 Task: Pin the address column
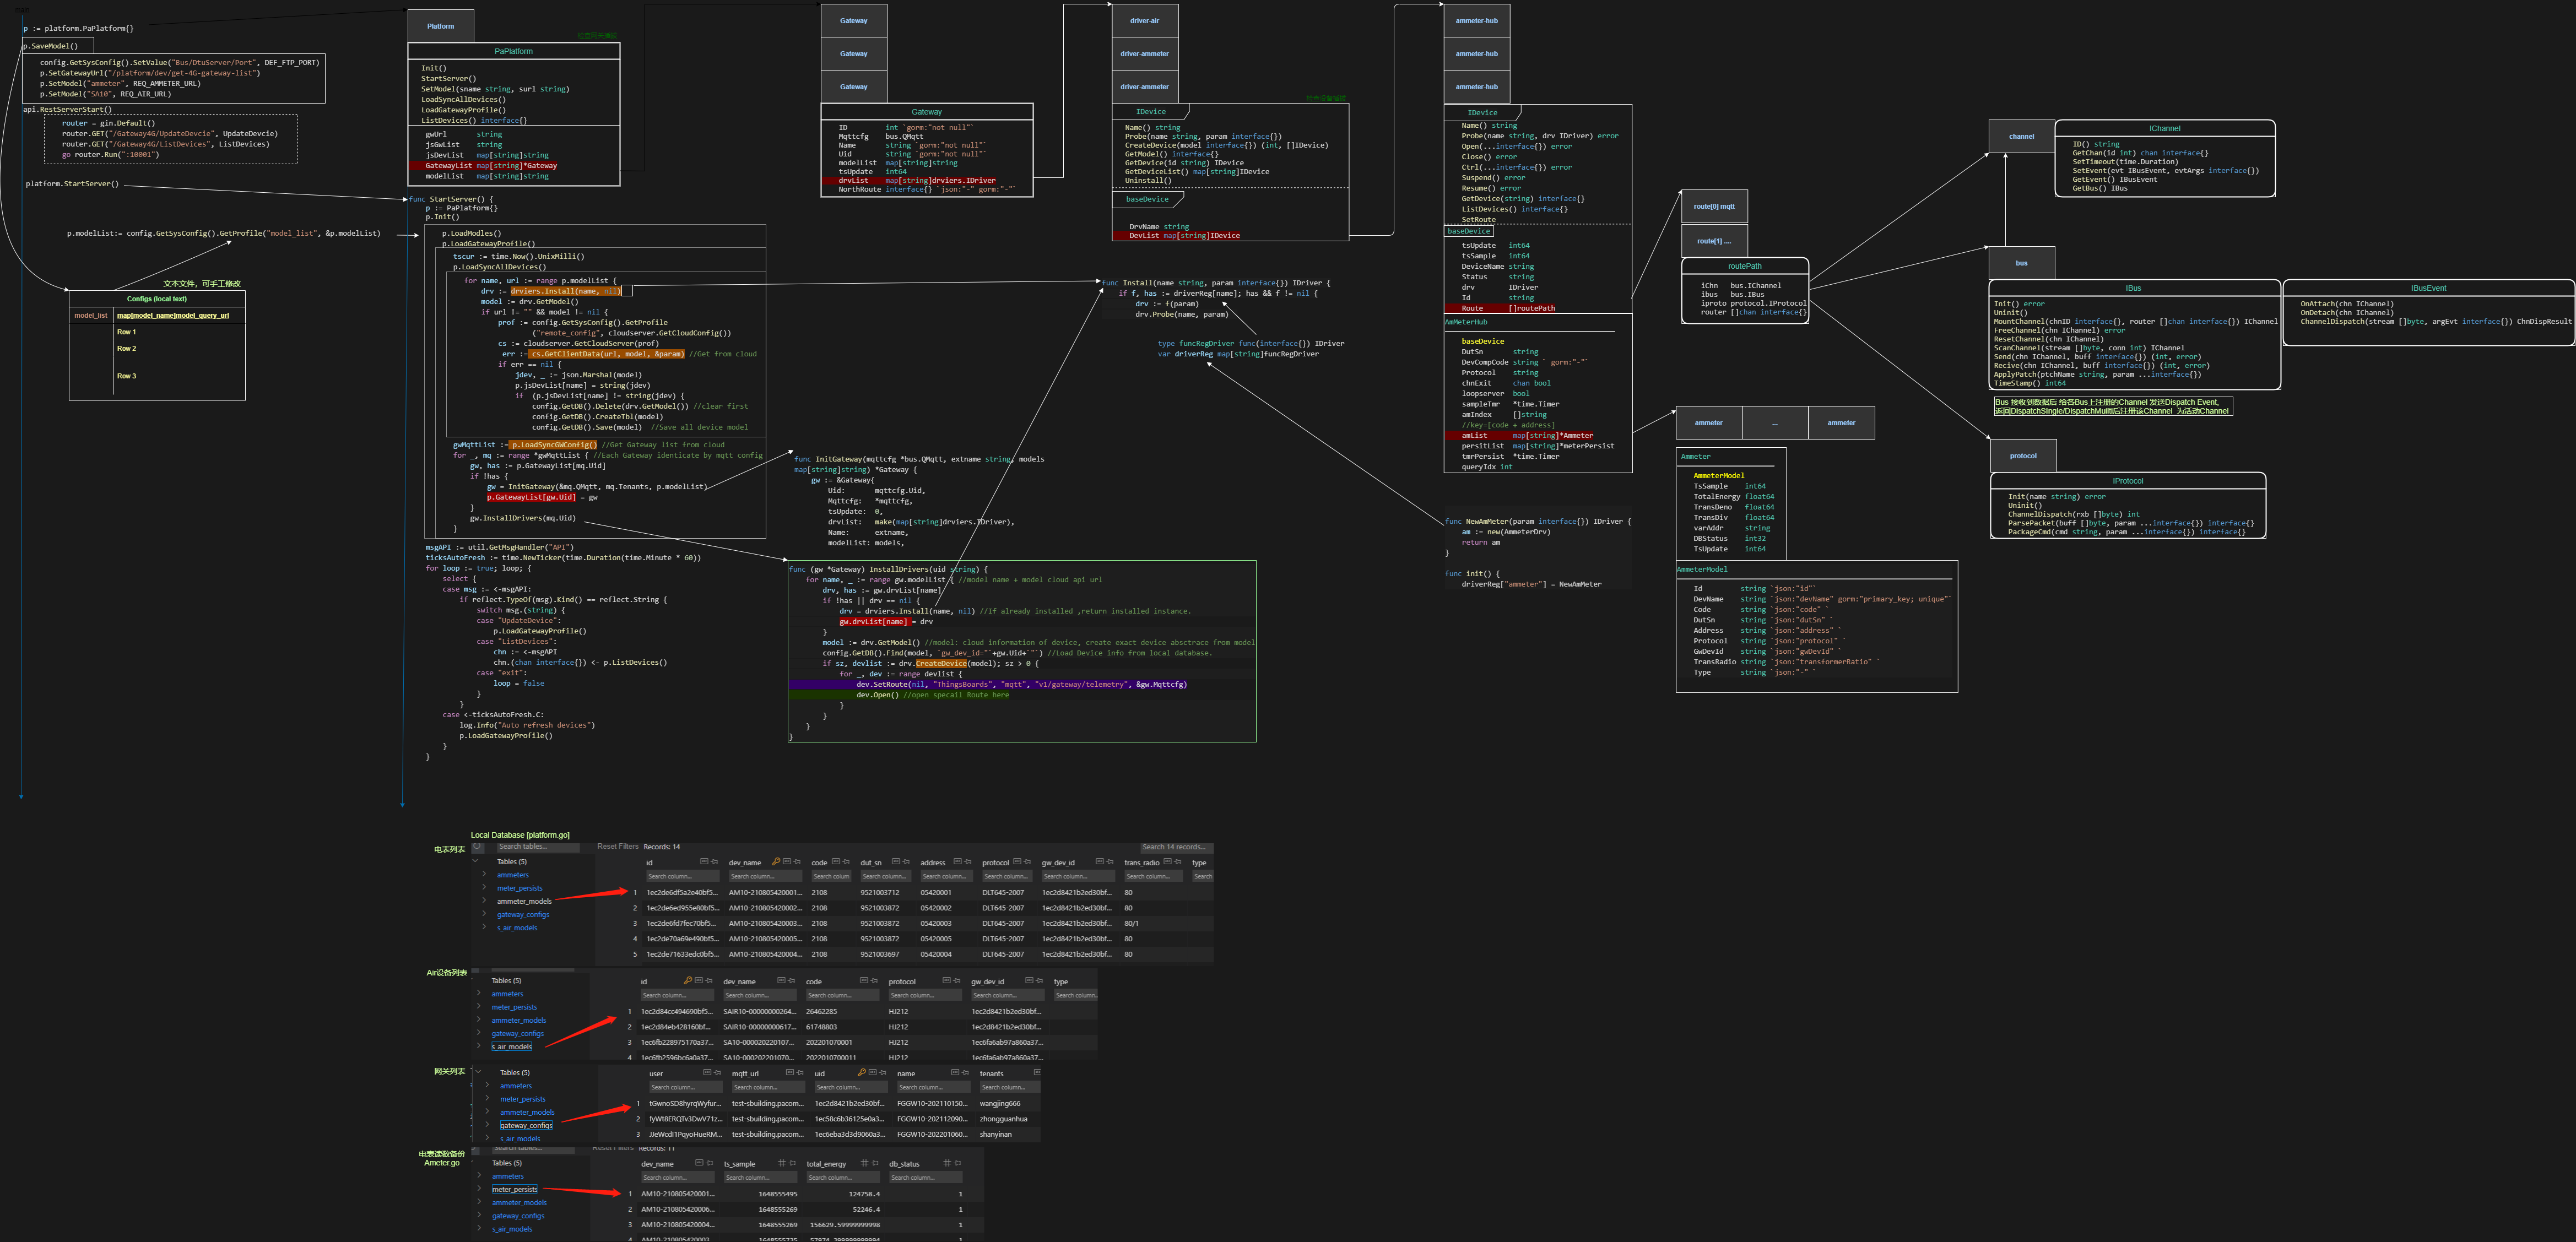tap(968, 862)
